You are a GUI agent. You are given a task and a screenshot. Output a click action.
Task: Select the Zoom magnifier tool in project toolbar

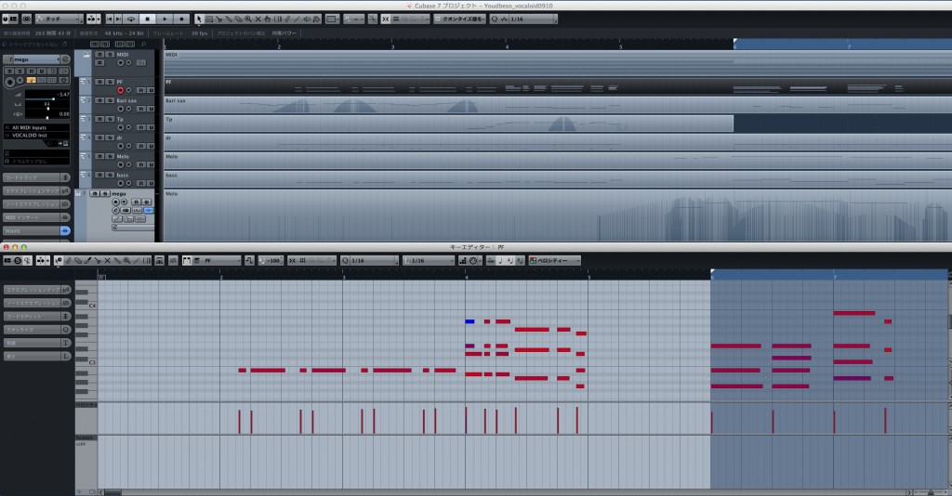247,19
